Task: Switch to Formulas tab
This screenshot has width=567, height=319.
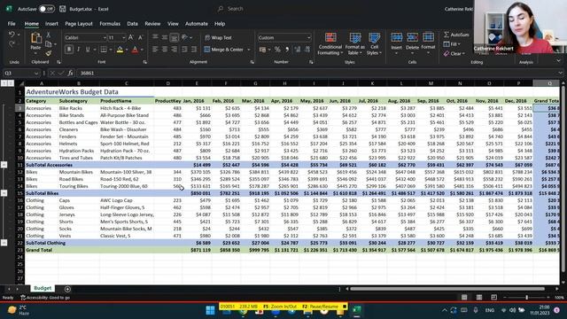Action: coord(110,24)
